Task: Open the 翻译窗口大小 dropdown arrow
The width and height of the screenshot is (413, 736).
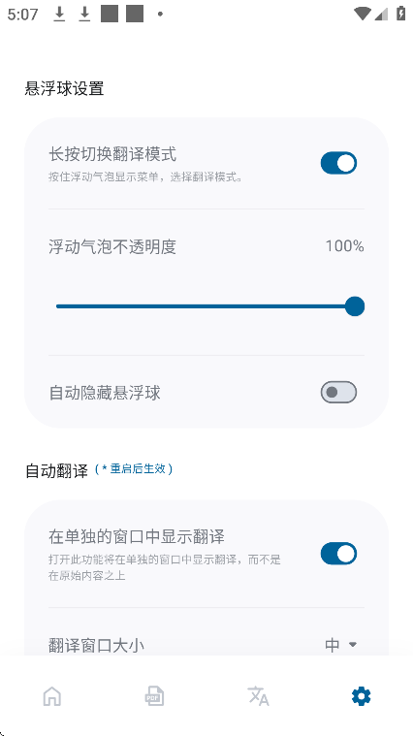Action: click(353, 645)
